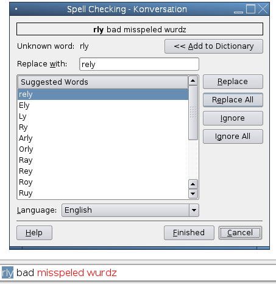Open the Language dropdown showing English
The height and width of the screenshot is (284, 276).
point(130,210)
